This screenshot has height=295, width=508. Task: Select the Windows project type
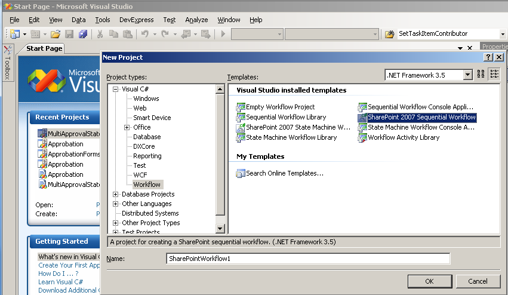pos(146,99)
